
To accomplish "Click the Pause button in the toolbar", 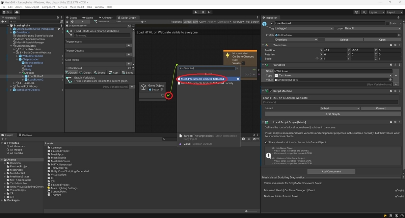I will [202, 12].
